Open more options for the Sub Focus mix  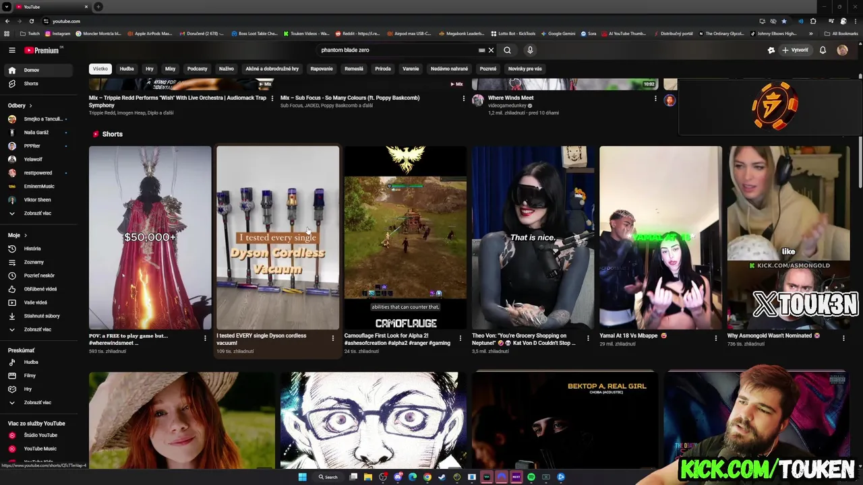click(x=463, y=98)
